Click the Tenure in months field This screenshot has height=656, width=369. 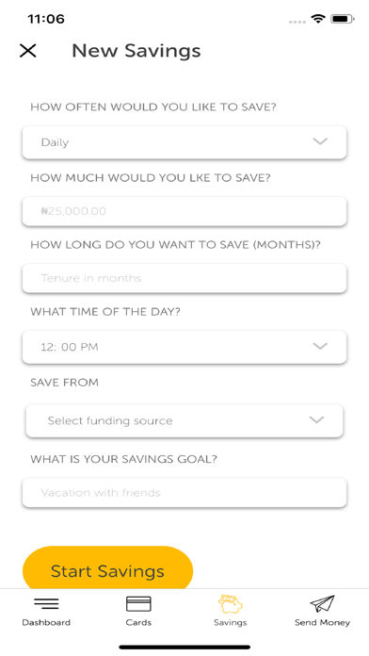[x=184, y=278]
